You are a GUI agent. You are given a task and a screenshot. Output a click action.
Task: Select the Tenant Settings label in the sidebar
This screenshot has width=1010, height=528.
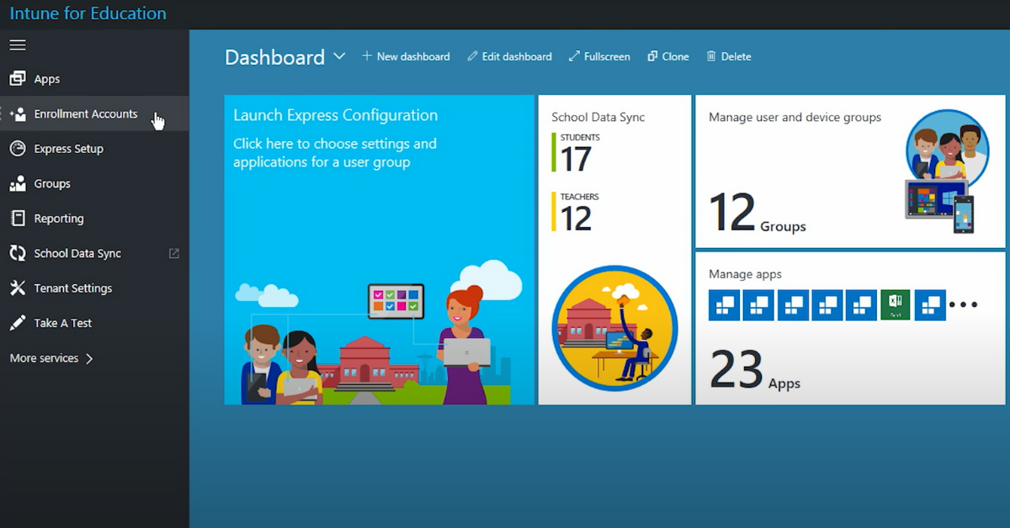(73, 288)
